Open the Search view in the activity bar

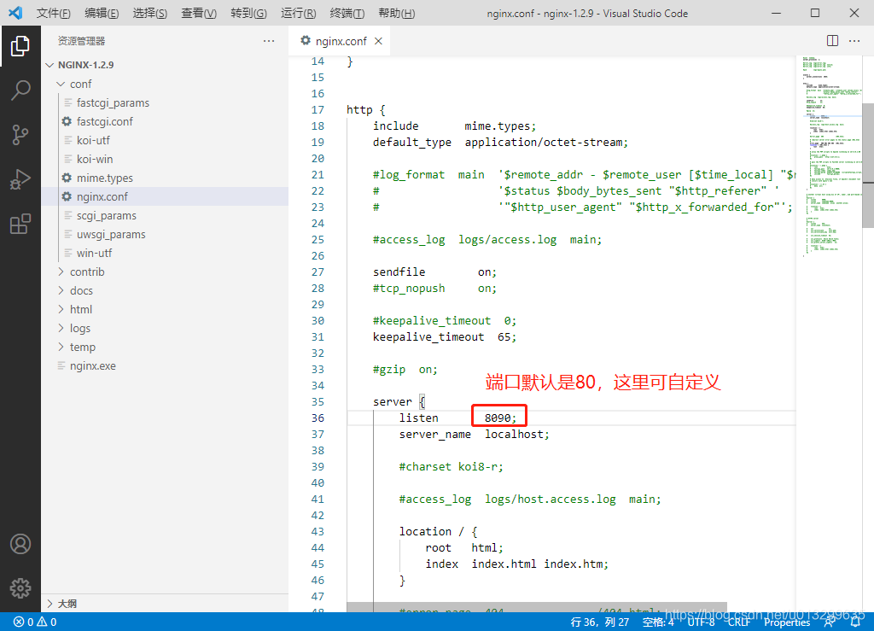(x=20, y=91)
